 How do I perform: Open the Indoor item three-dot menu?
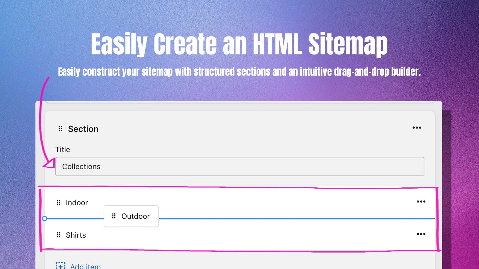tap(421, 201)
